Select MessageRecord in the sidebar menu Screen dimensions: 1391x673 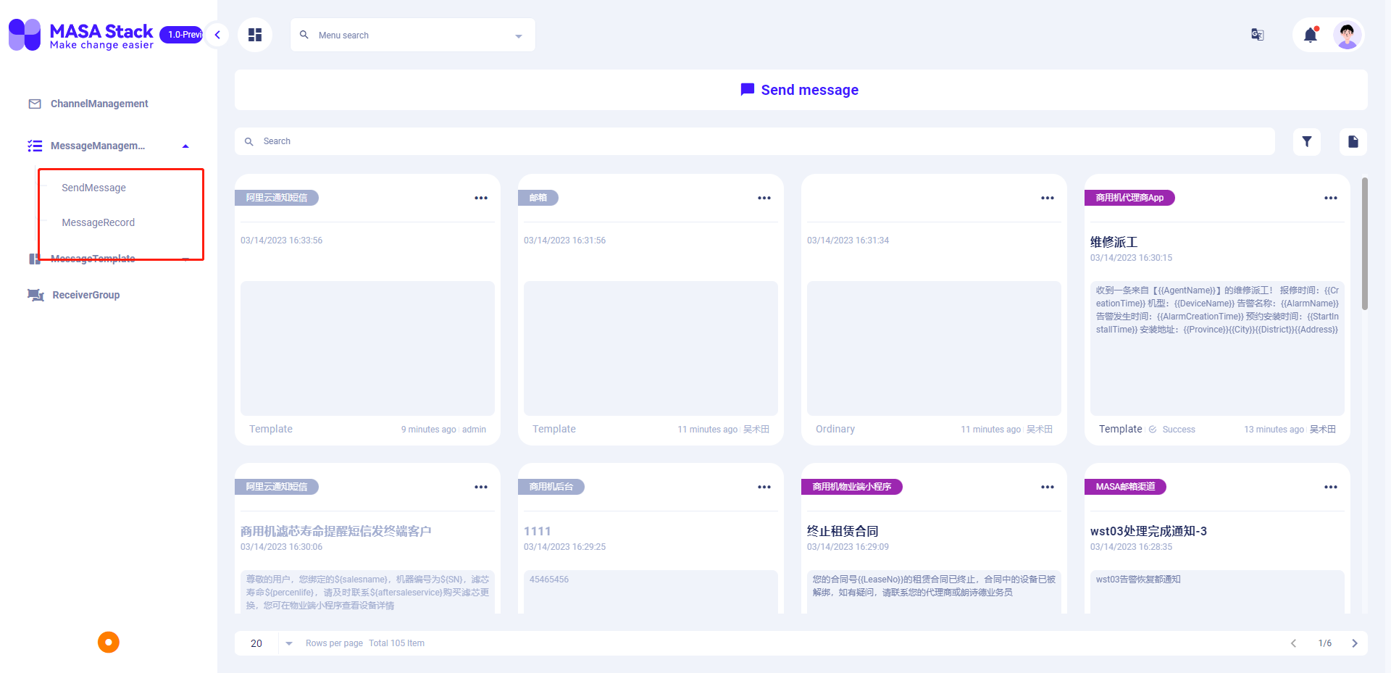pyautogui.click(x=99, y=222)
